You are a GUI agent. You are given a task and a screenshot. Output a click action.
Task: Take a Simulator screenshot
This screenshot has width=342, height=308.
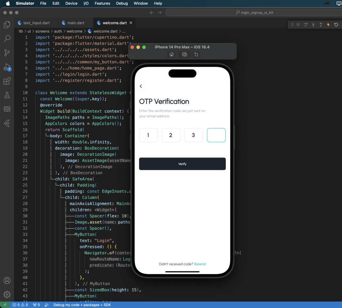pyautogui.click(x=184, y=54)
